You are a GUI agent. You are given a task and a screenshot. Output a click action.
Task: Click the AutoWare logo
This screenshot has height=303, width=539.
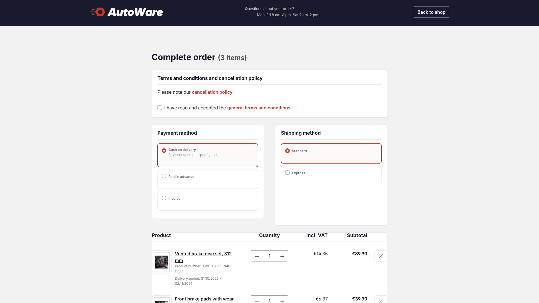127,12
